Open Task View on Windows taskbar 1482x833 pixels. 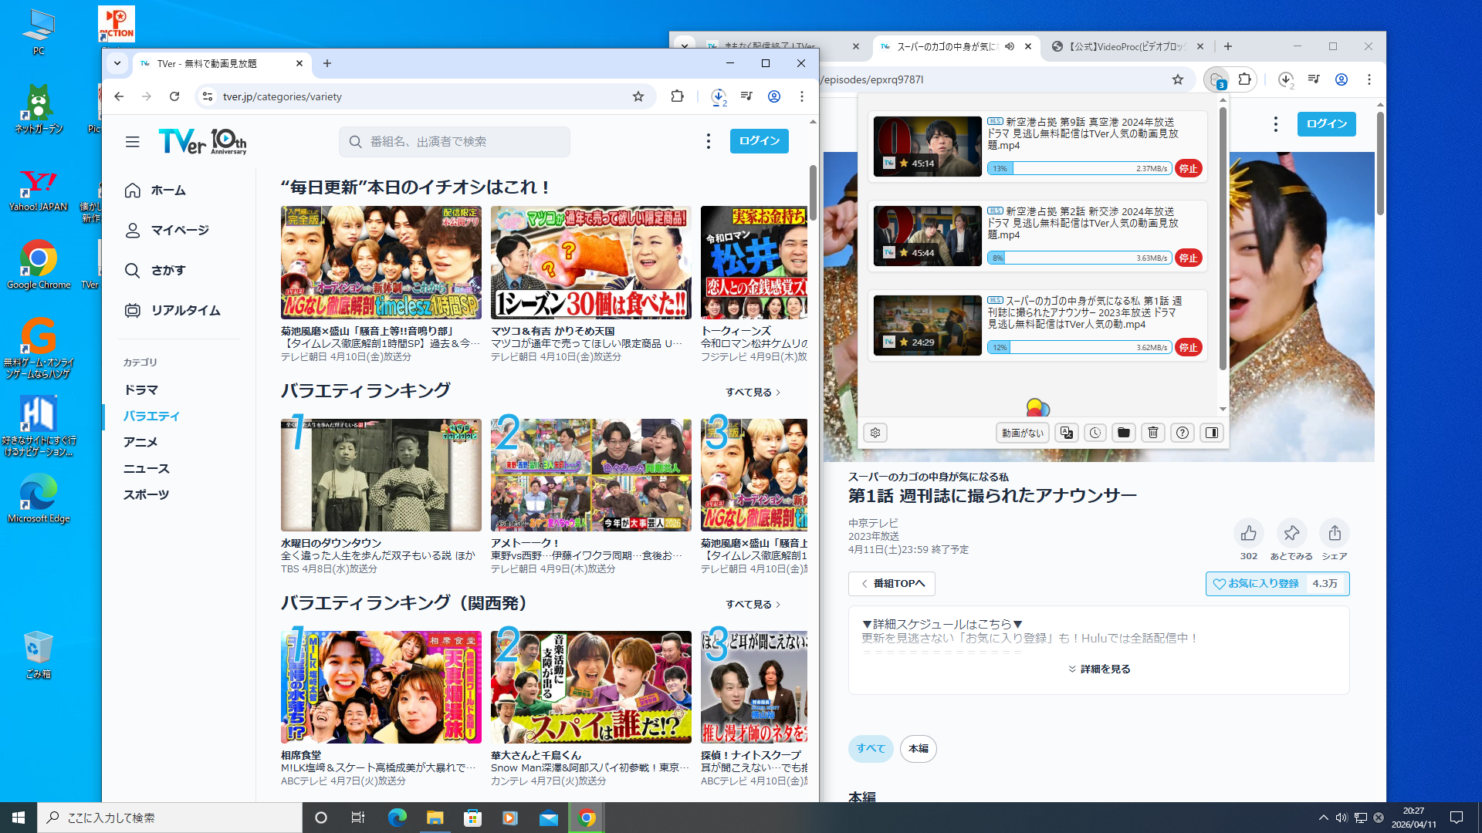(x=357, y=818)
